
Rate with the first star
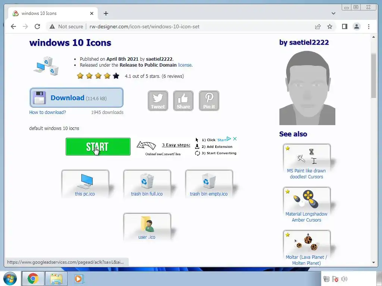click(80, 76)
